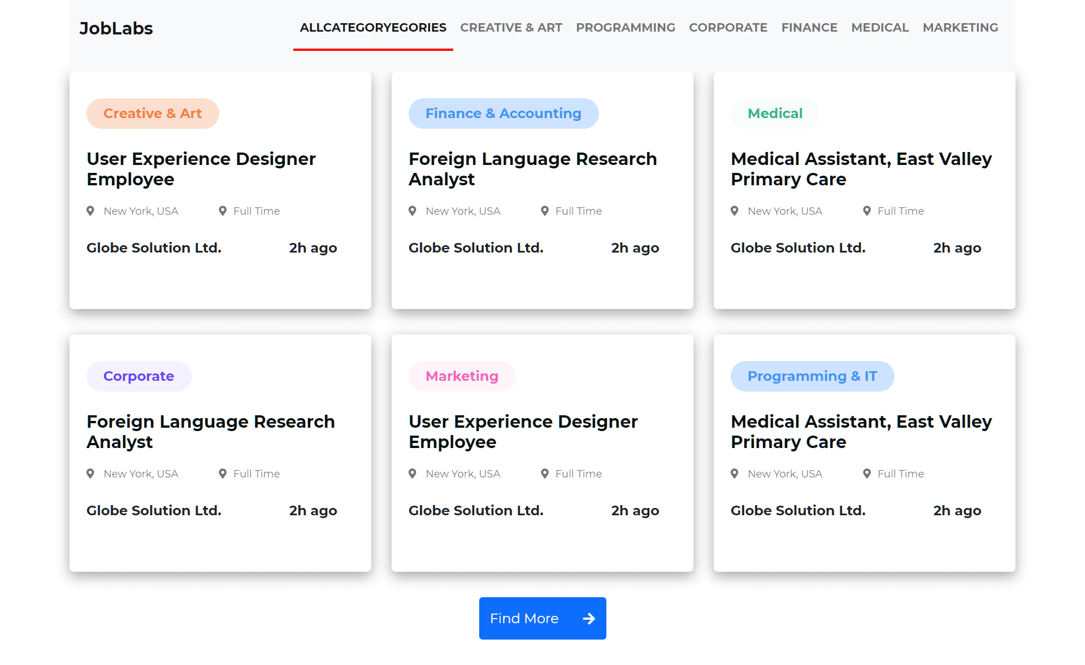Click the location pin on Medical Assistant card

[735, 211]
